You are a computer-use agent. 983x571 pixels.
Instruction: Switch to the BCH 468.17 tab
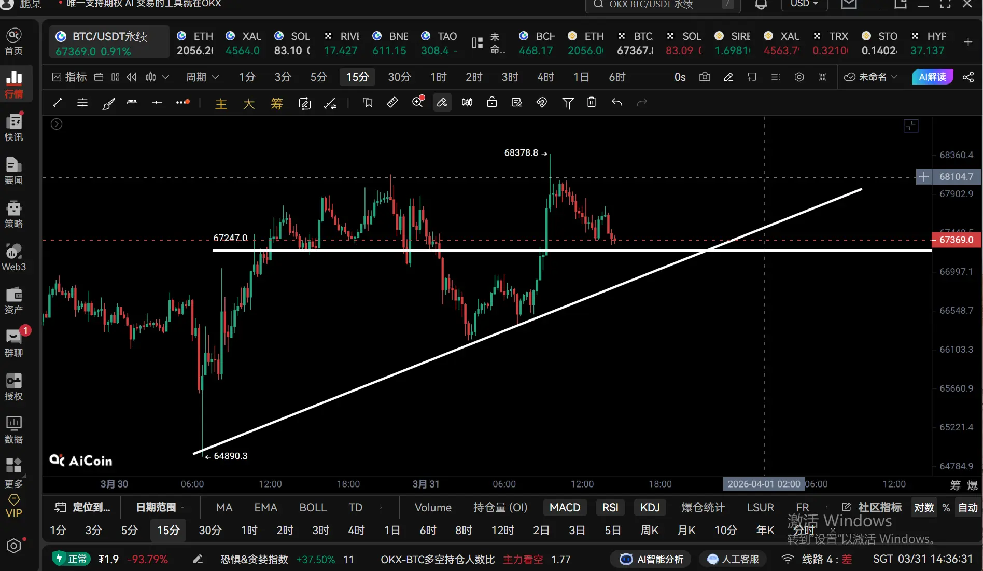(536, 43)
